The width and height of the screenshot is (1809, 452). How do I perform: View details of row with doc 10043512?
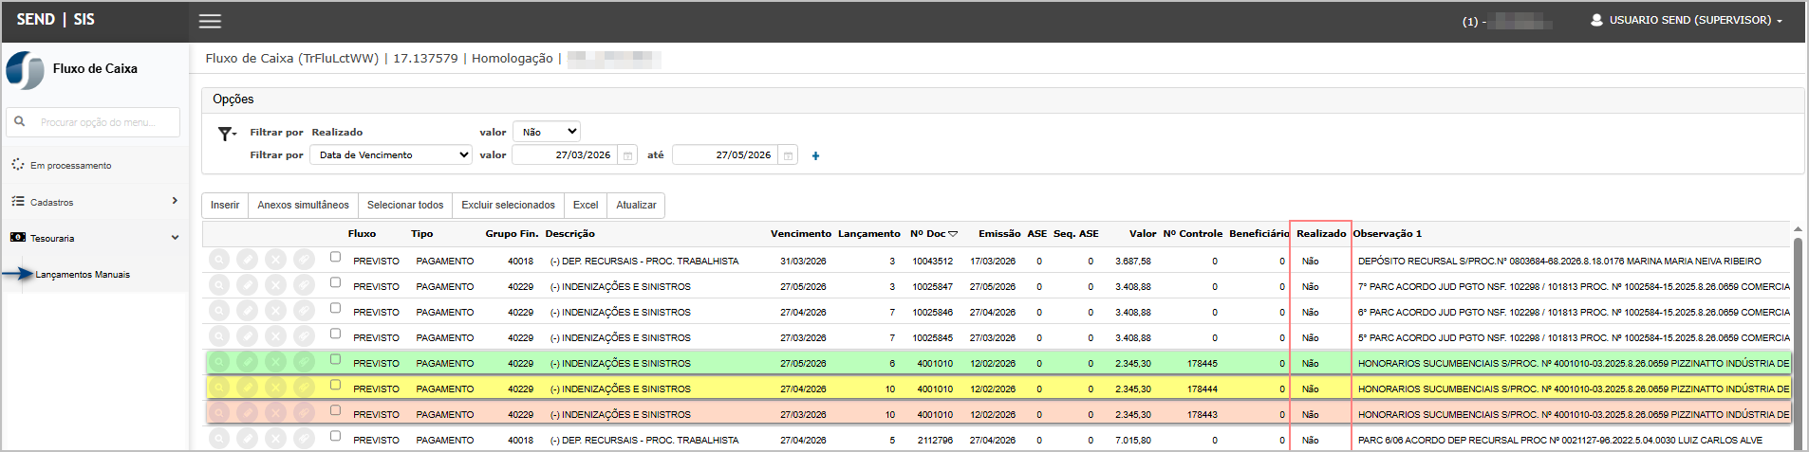click(x=219, y=260)
